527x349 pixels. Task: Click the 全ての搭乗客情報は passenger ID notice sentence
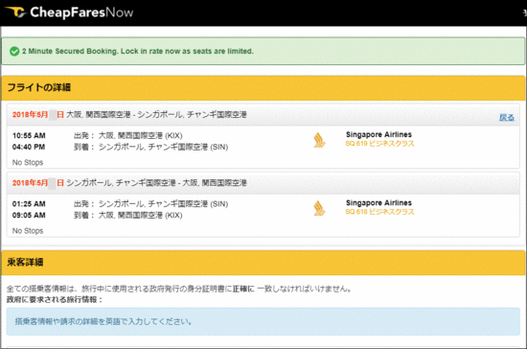tap(179, 289)
